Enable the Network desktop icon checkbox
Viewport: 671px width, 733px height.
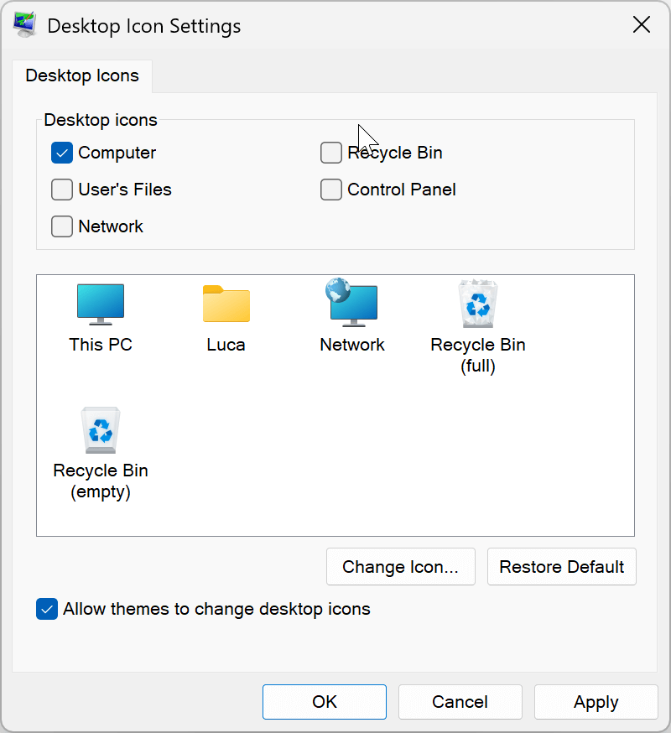pyautogui.click(x=61, y=226)
